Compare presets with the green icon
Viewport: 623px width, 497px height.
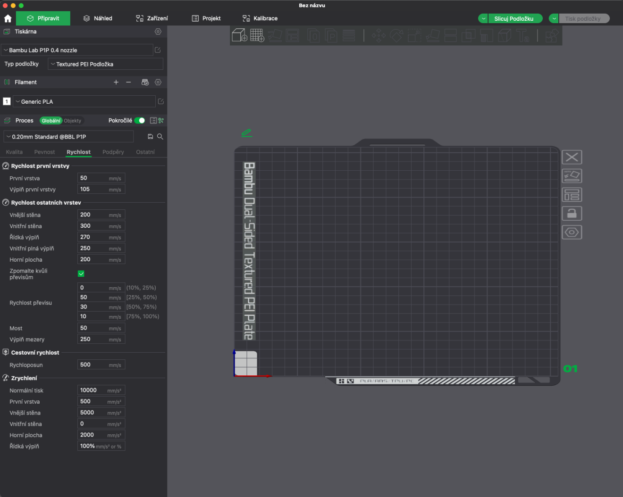161,121
